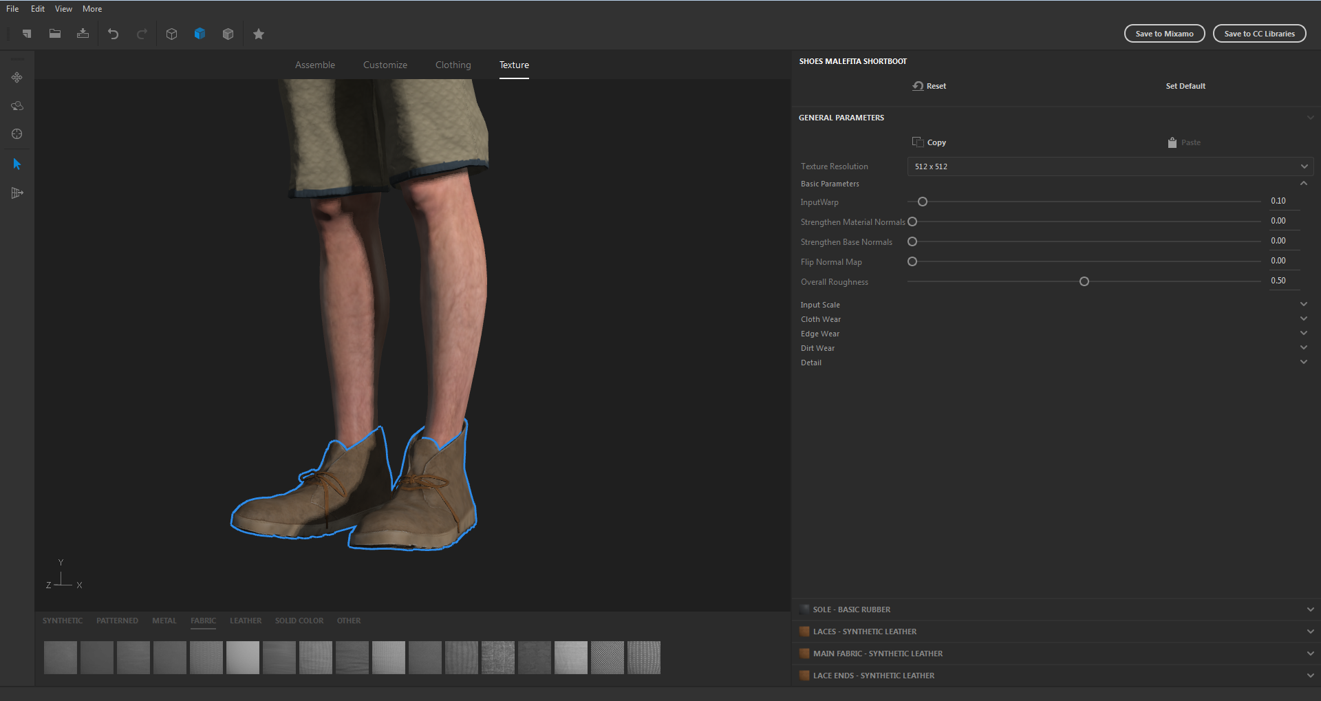The image size is (1321, 701).
Task: Click the crosshair frame-view tool
Action: tap(17, 134)
